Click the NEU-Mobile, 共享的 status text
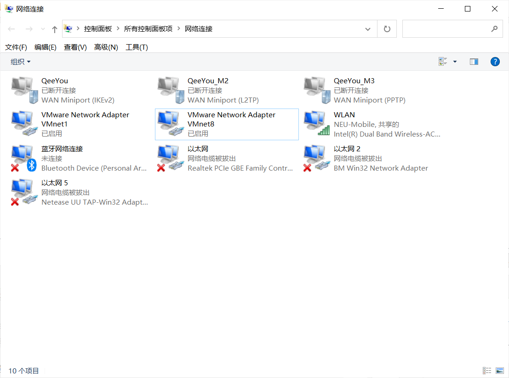The image size is (509, 378). [366, 124]
